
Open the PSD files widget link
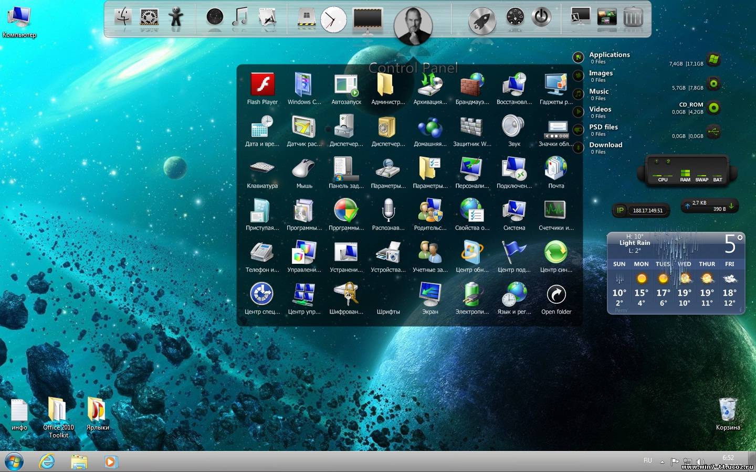point(603,127)
